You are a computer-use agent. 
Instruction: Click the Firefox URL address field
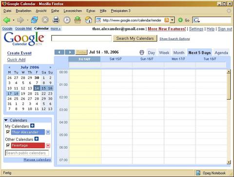132,20
